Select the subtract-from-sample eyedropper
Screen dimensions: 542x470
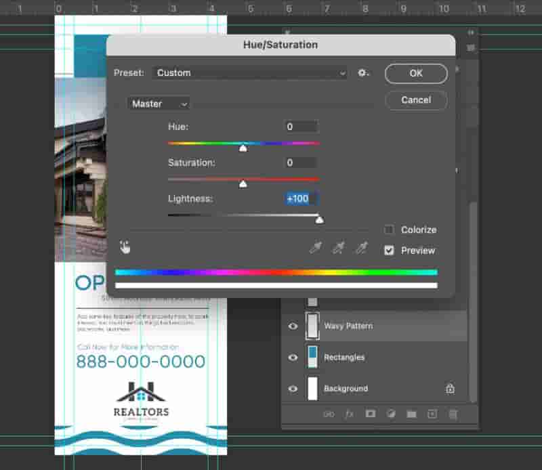(x=362, y=247)
